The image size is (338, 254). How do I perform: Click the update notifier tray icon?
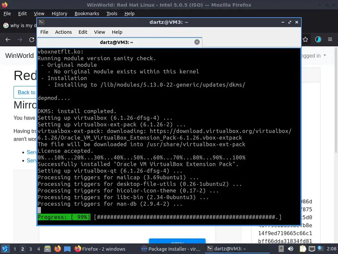point(320,248)
